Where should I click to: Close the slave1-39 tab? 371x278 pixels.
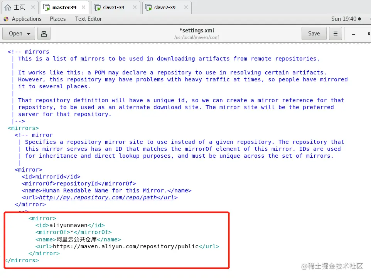click(x=135, y=7)
